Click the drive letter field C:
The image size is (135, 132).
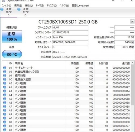pyautogui.click(x=70, y=47)
